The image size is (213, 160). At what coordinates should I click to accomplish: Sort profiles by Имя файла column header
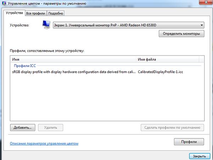(x=168, y=59)
